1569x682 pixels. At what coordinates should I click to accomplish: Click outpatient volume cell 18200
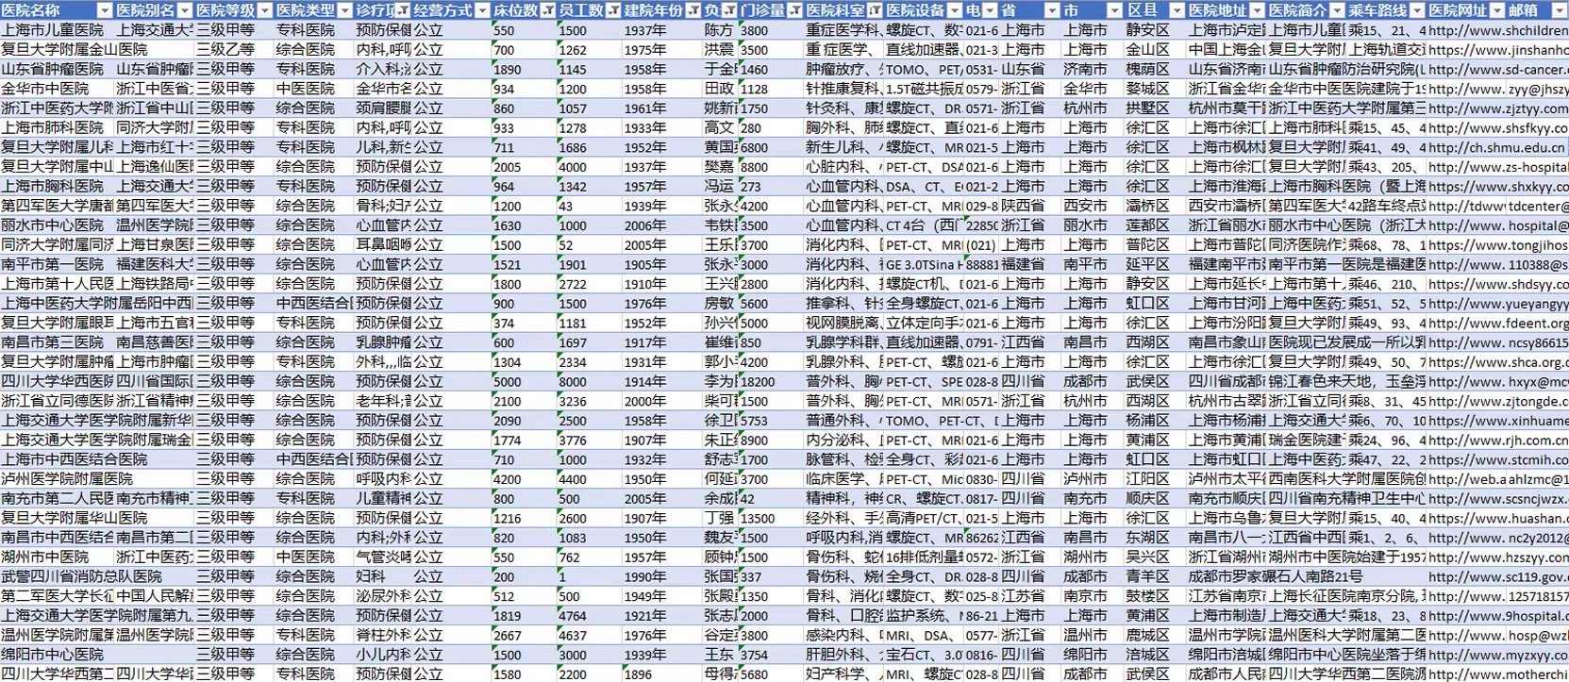pyautogui.click(x=771, y=381)
